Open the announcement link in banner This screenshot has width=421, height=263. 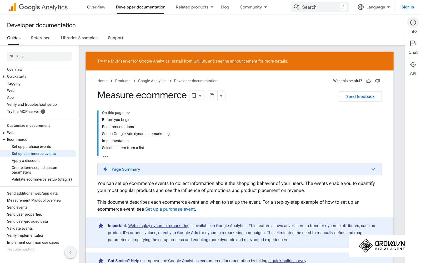pos(243,61)
